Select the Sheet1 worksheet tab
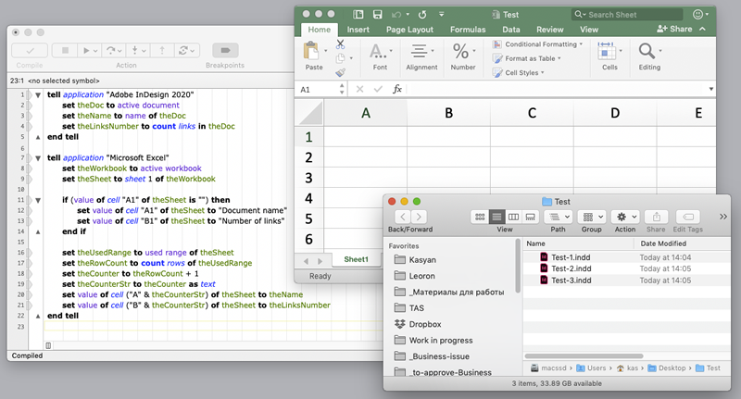The width and height of the screenshot is (741, 399). coord(357,259)
